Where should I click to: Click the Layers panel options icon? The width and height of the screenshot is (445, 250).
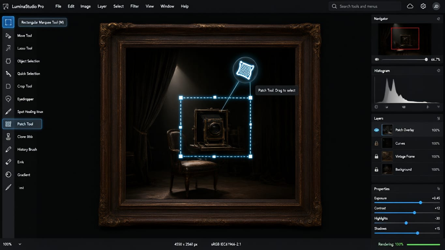pyautogui.click(x=438, y=118)
